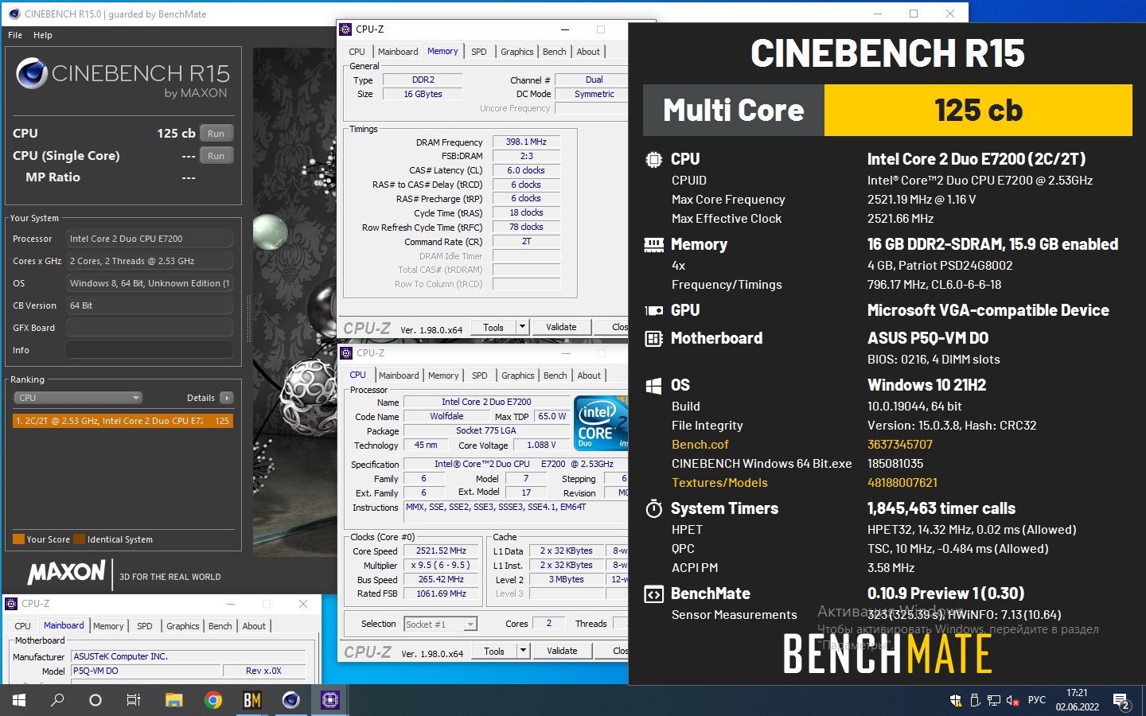Run the CPU Single Core test

tap(216, 156)
